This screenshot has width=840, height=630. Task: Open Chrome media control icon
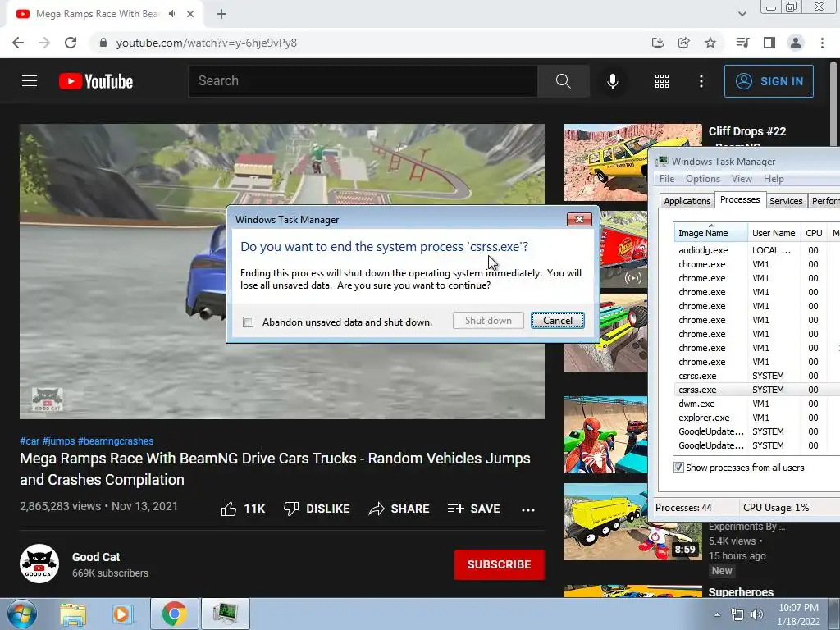tap(742, 43)
